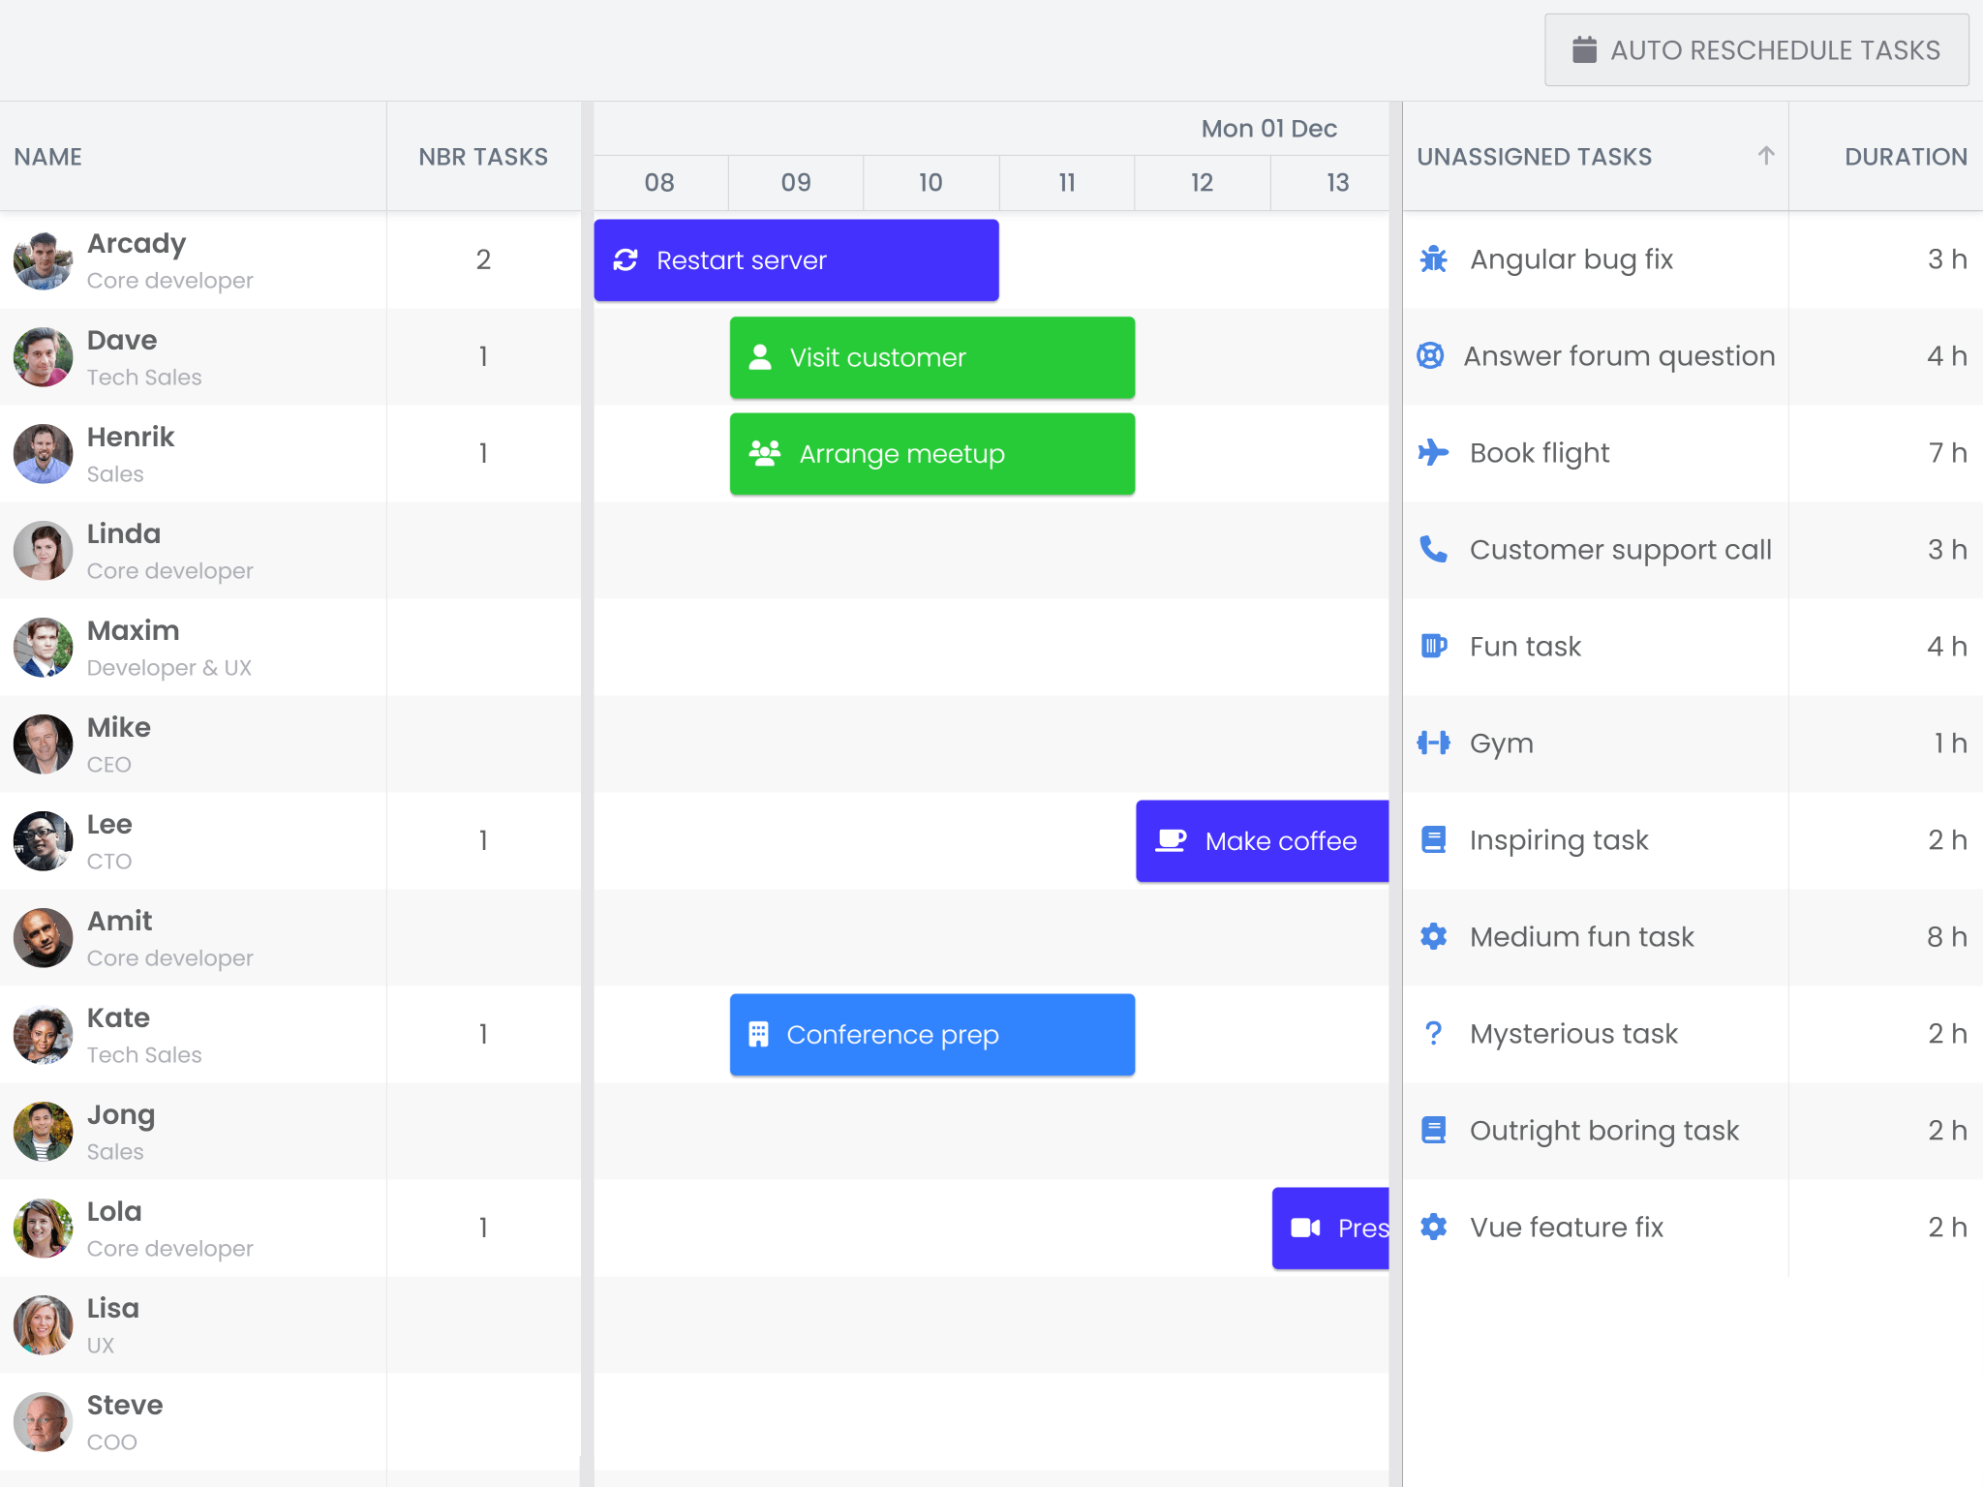
Task: Select the Restart server task bar
Action: [796, 260]
